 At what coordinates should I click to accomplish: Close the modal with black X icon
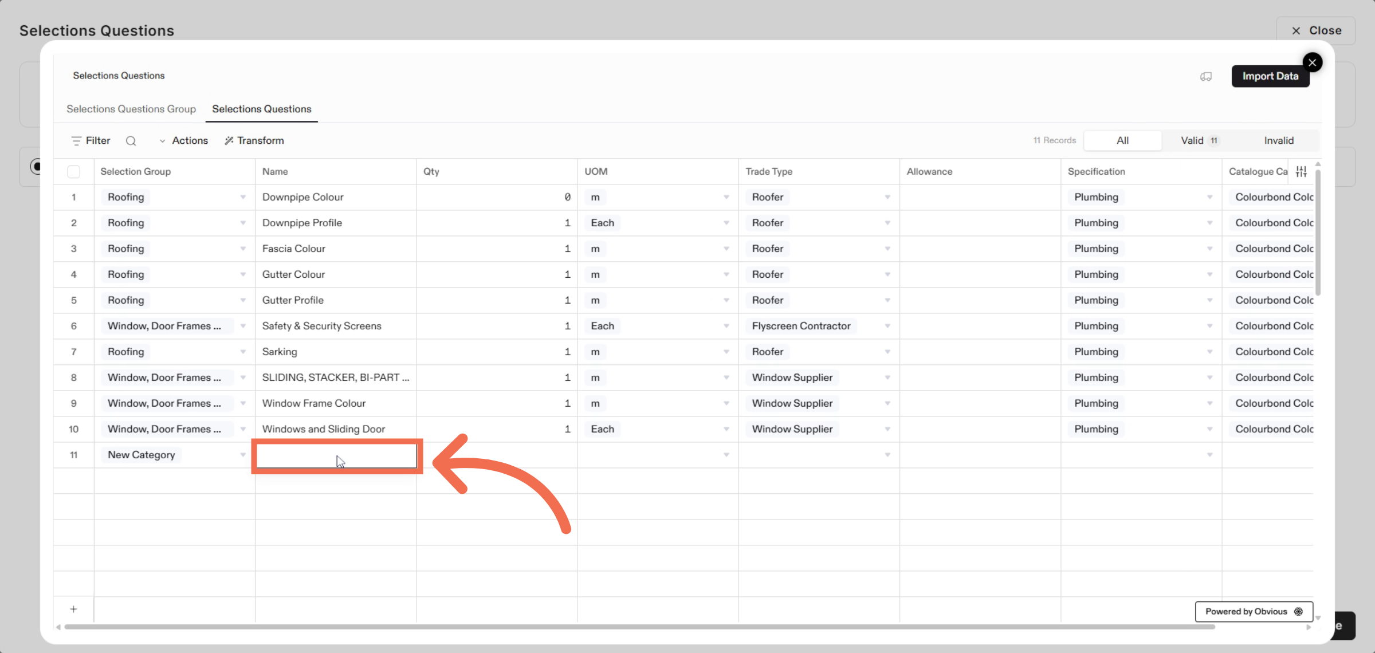pyautogui.click(x=1312, y=62)
